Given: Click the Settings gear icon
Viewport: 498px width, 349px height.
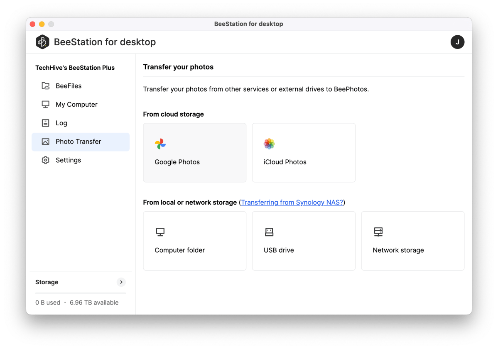Looking at the screenshot, I should pyautogui.click(x=45, y=160).
